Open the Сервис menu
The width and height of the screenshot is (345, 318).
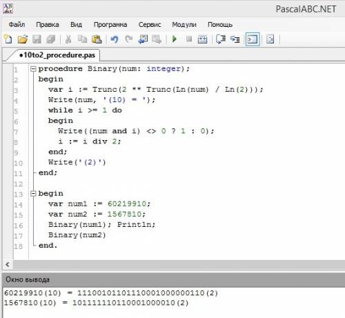pyautogui.click(x=150, y=24)
